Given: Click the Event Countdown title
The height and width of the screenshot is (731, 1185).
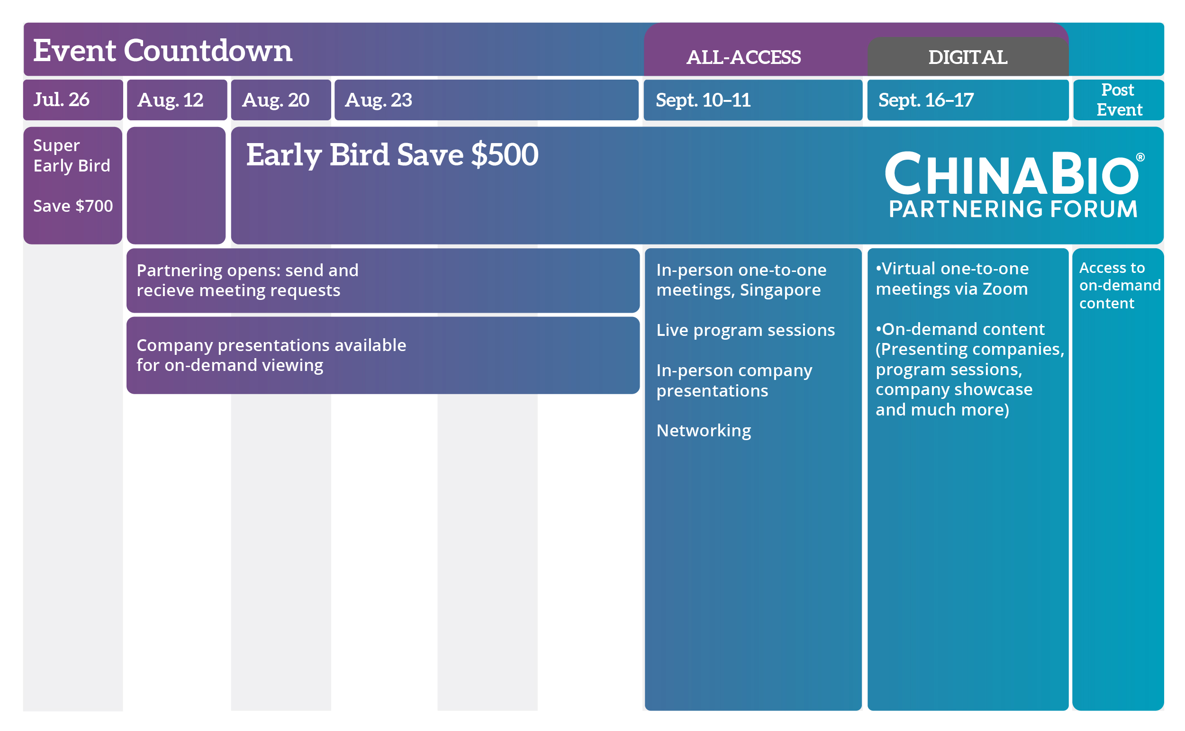Looking at the screenshot, I should [x=163, y=50].
